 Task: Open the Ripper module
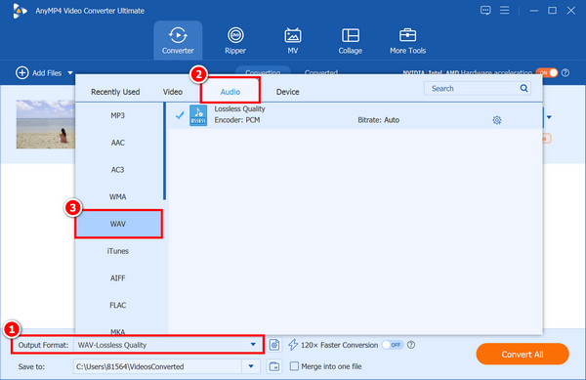click(235, 40)
